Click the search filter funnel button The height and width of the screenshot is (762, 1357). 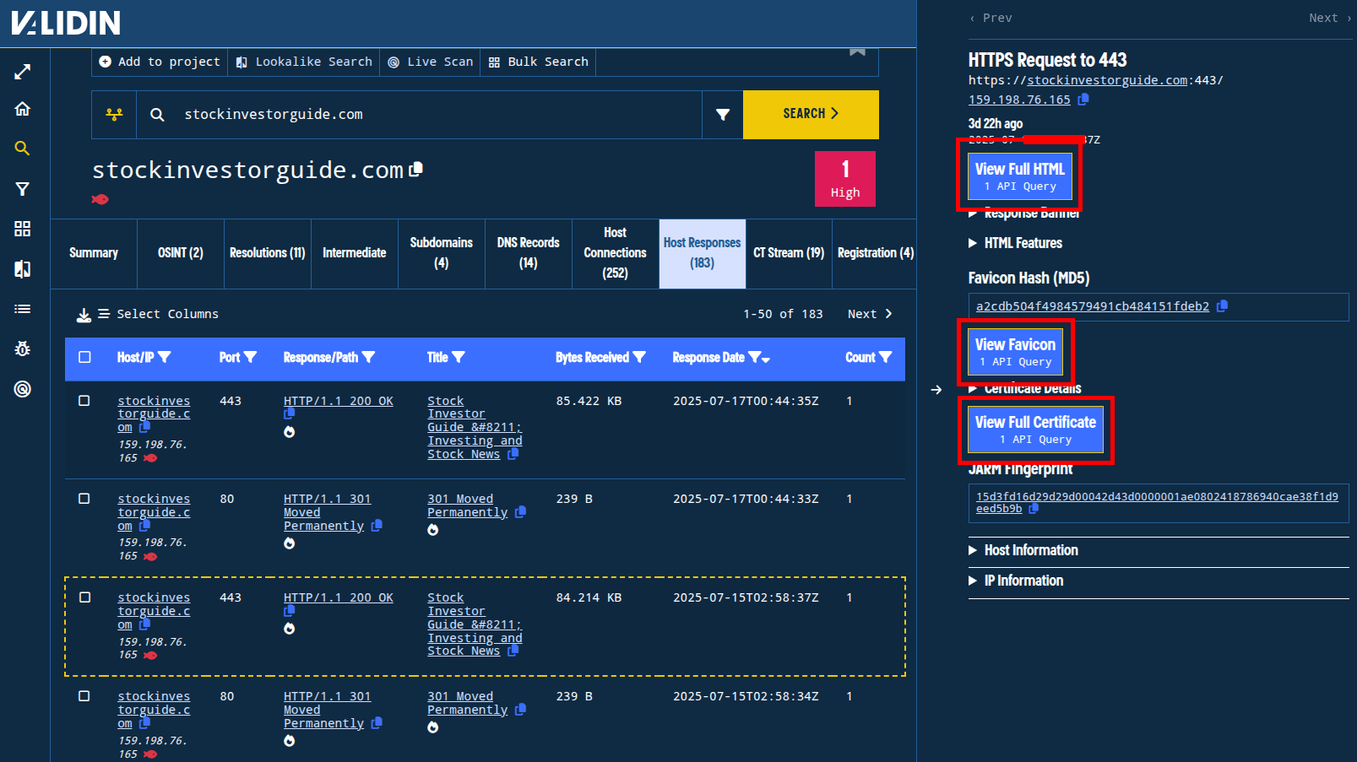723,115
